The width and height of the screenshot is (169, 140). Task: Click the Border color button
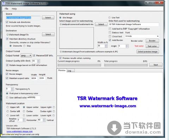coord(152,41)
